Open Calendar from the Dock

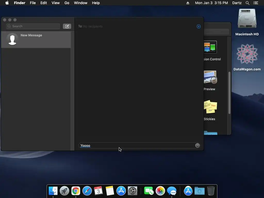pyautogui.click(x=98, y=191)
